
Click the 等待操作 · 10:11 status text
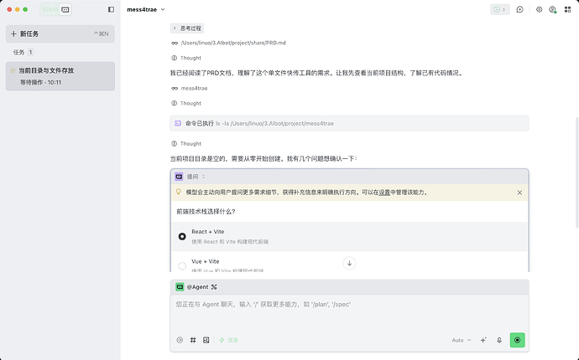pos(40,82)
